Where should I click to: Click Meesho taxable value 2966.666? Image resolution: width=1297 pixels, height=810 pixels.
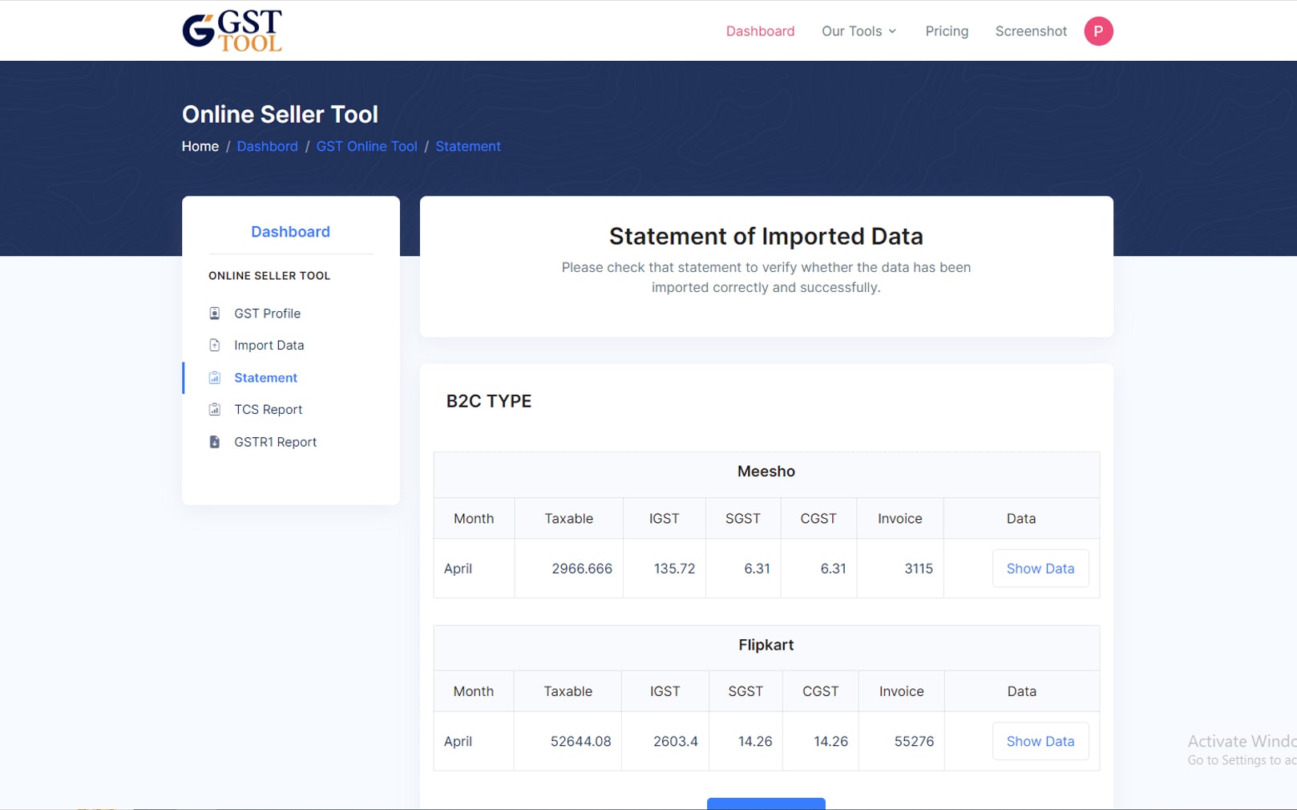[x=582, y=569]
